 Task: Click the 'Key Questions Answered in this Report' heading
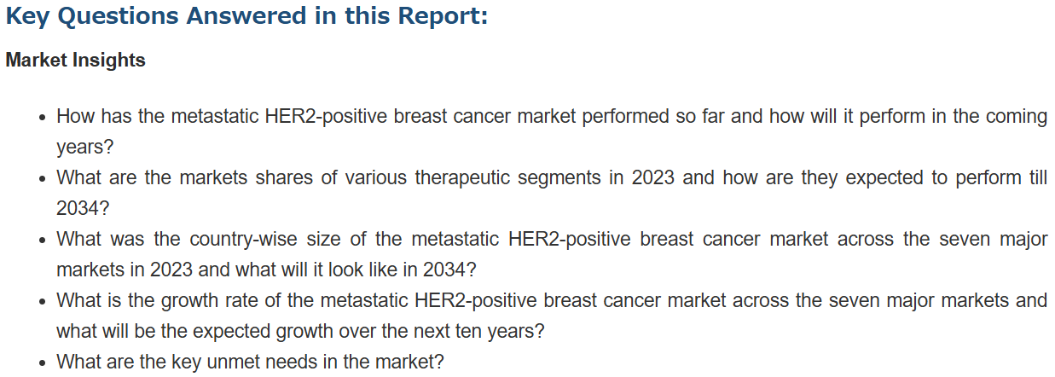point(246,16)
